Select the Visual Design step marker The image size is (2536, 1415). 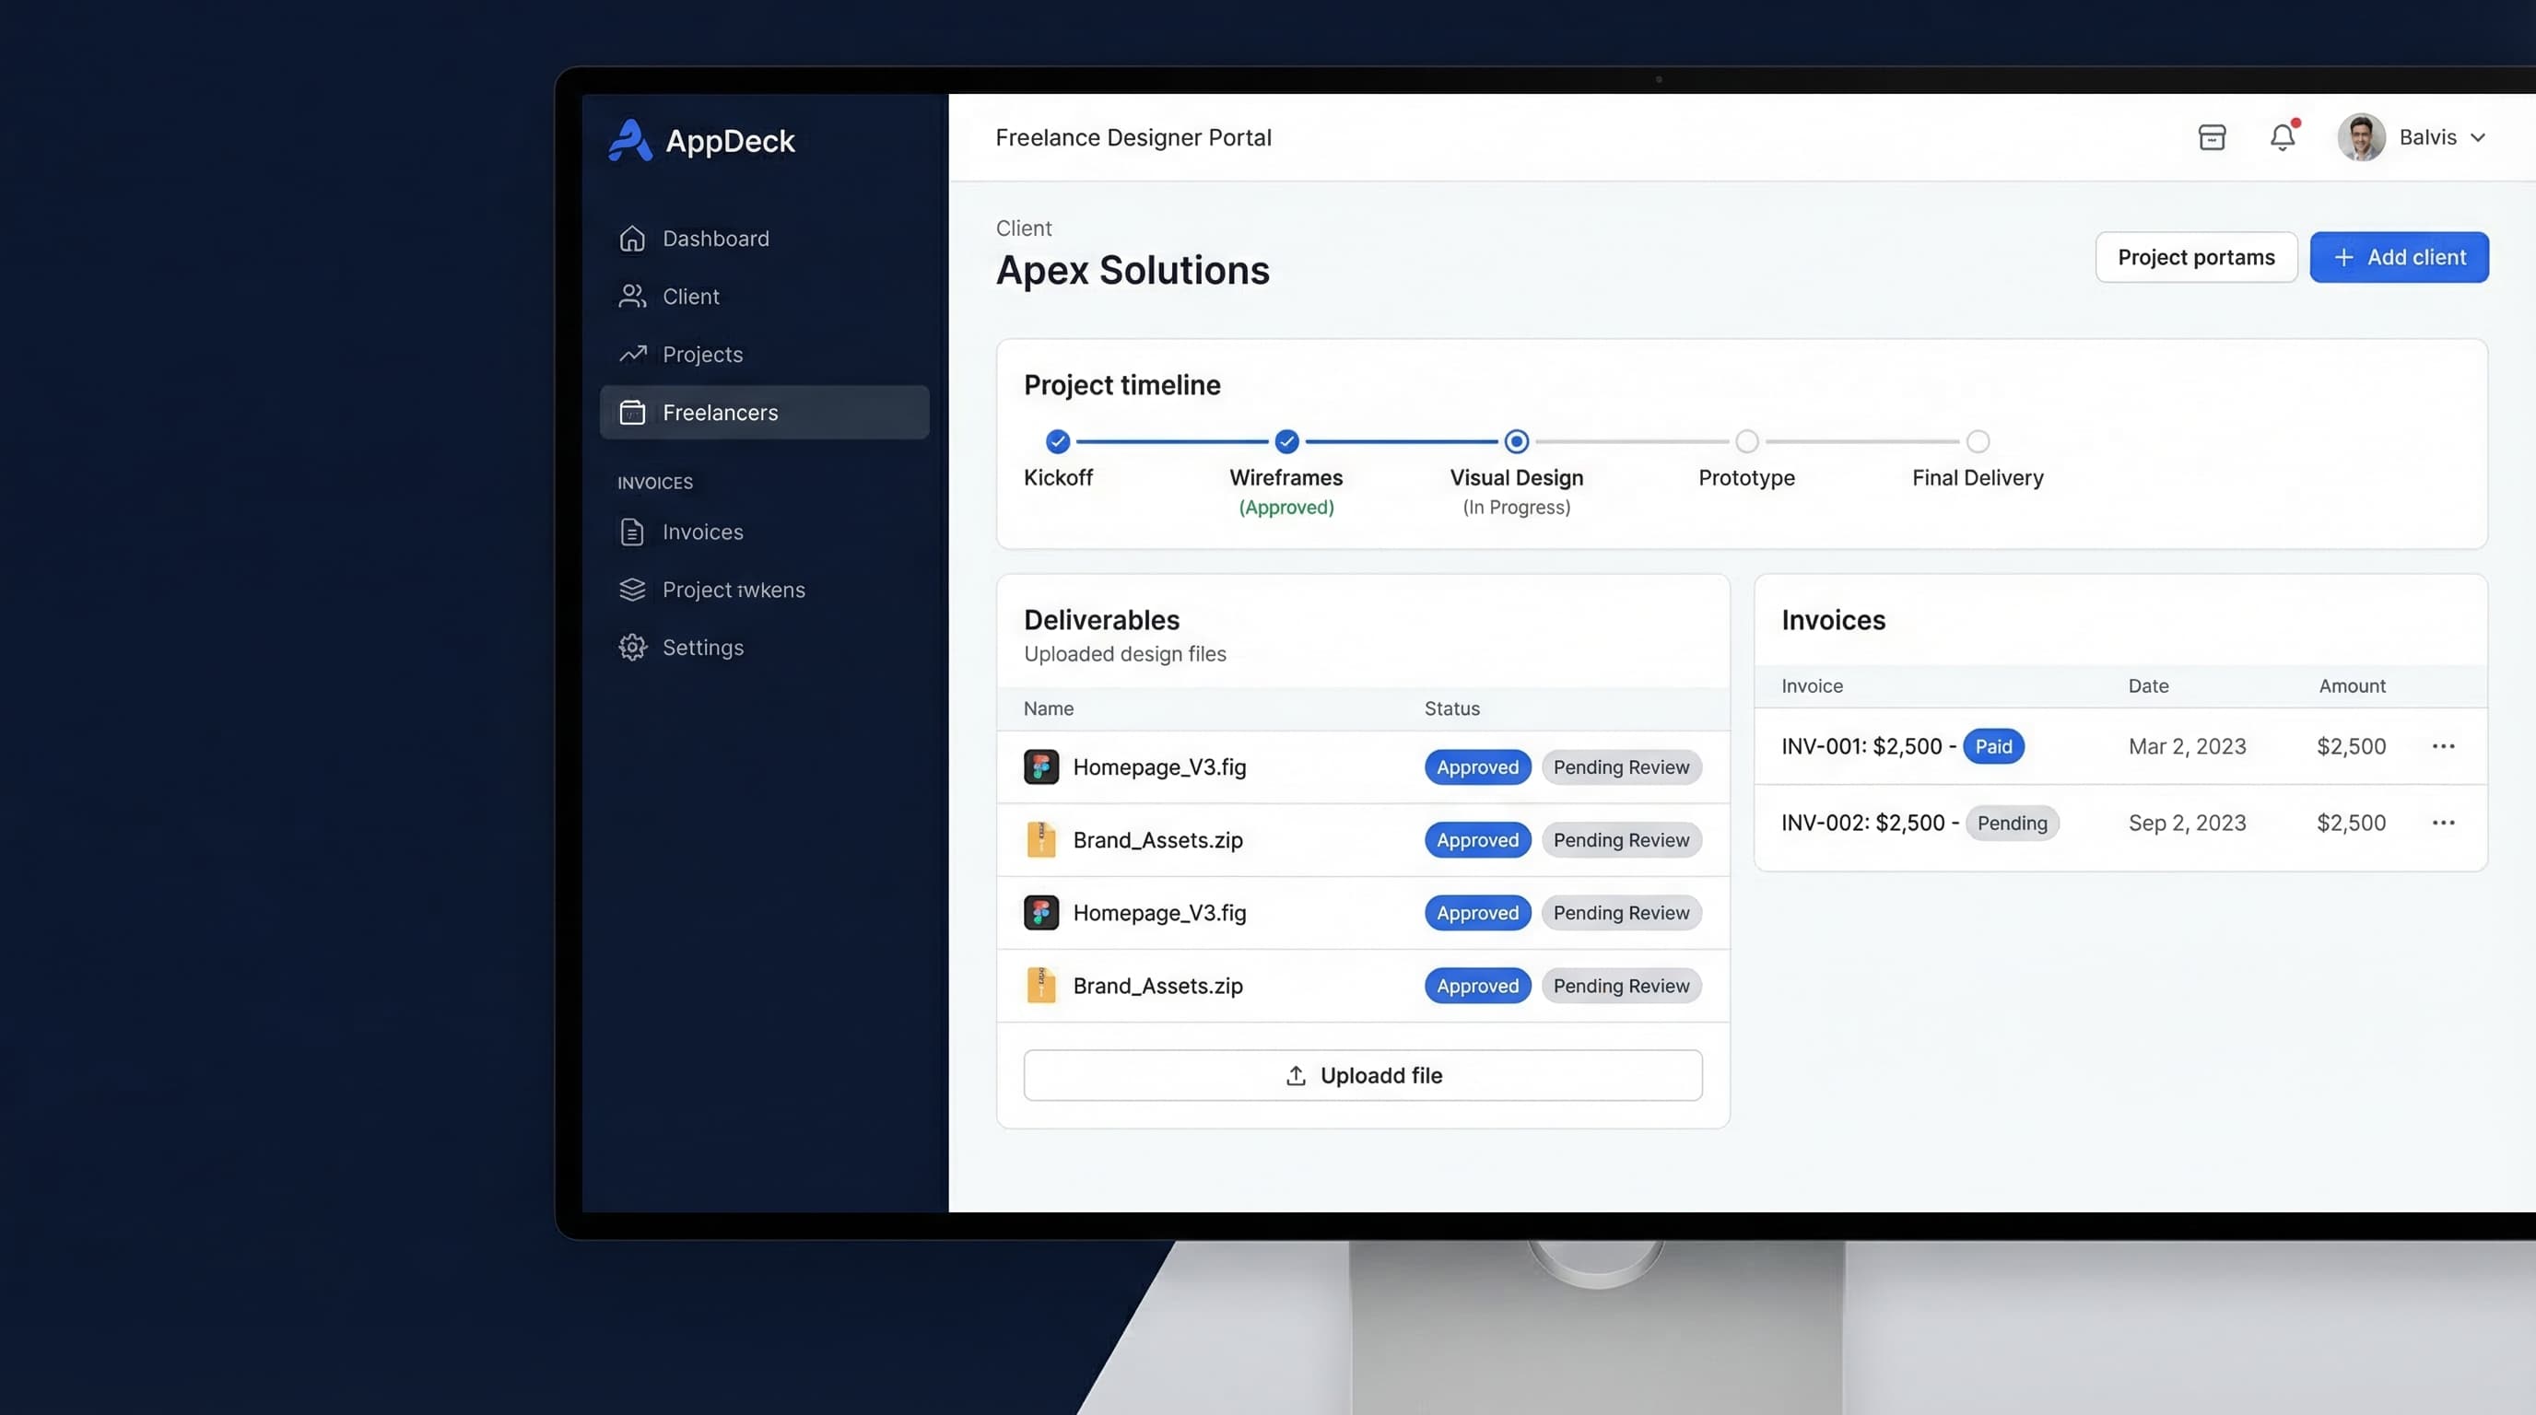point(1516,441)
